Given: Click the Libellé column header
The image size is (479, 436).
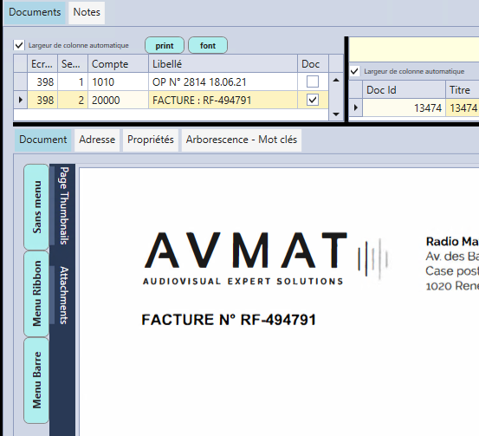Looking at the screenshot, I should click(223, 64).
